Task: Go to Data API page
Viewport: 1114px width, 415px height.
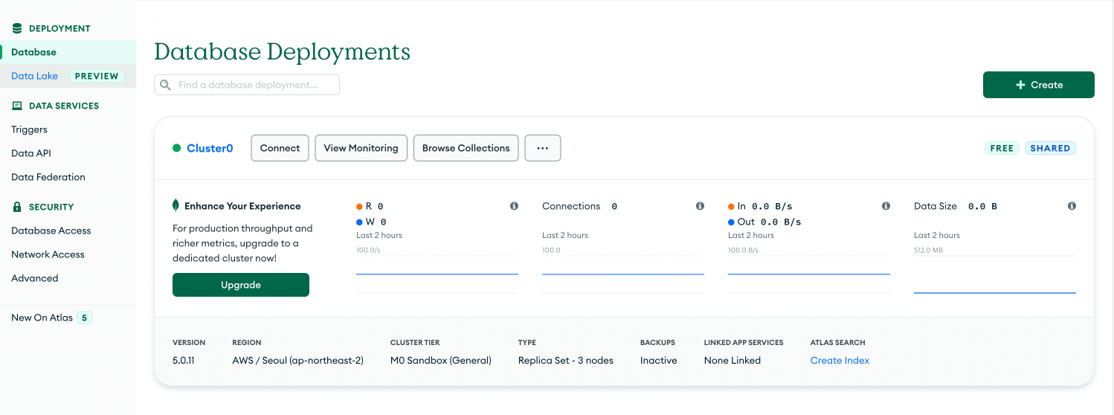Action: (31, 153)
